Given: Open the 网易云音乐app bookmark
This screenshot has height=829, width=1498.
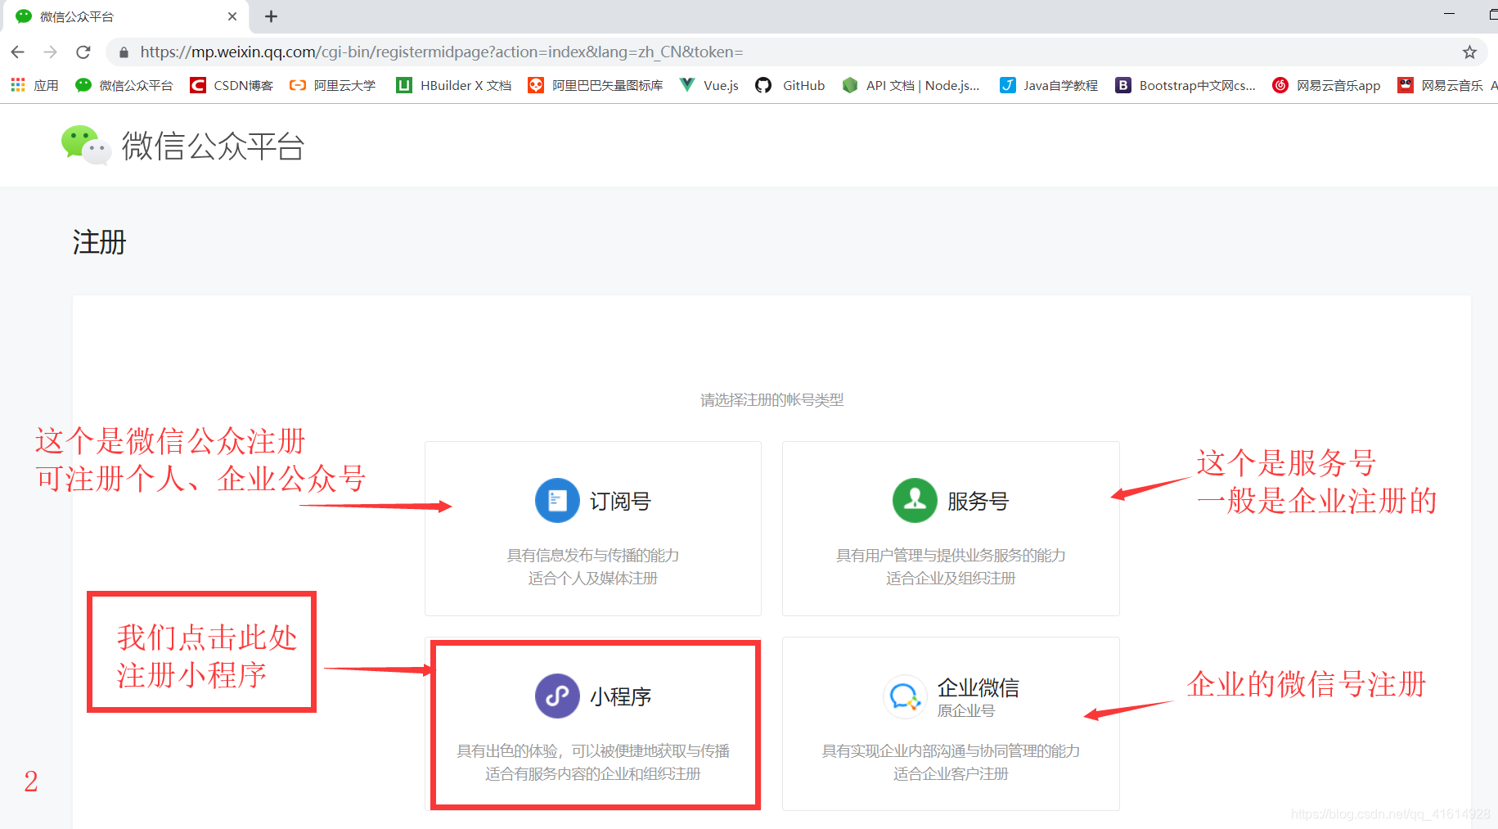Looking at the screenshot, I should click(1326, 85).
